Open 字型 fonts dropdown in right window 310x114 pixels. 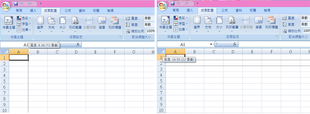[180, 24]
